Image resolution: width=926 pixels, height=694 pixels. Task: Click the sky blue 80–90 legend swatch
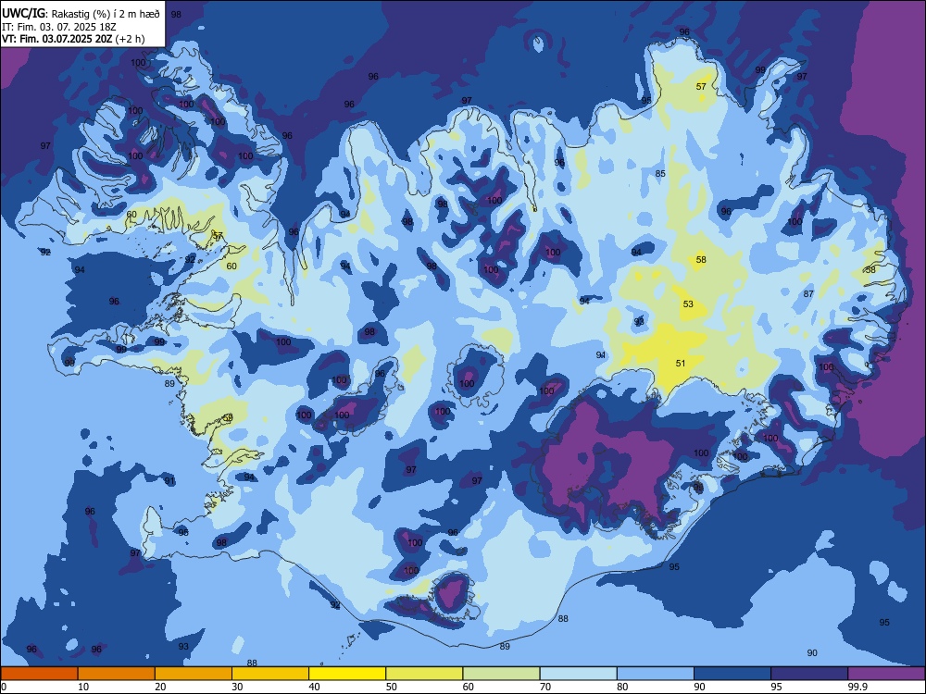click(x=656, y=674)
